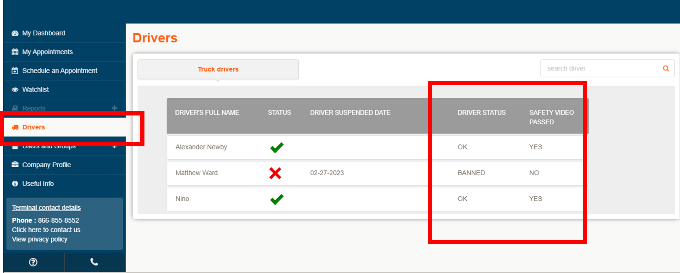Sort by Driver's Full Name column header
Screen dimensions: 680x273
(207, 113)
